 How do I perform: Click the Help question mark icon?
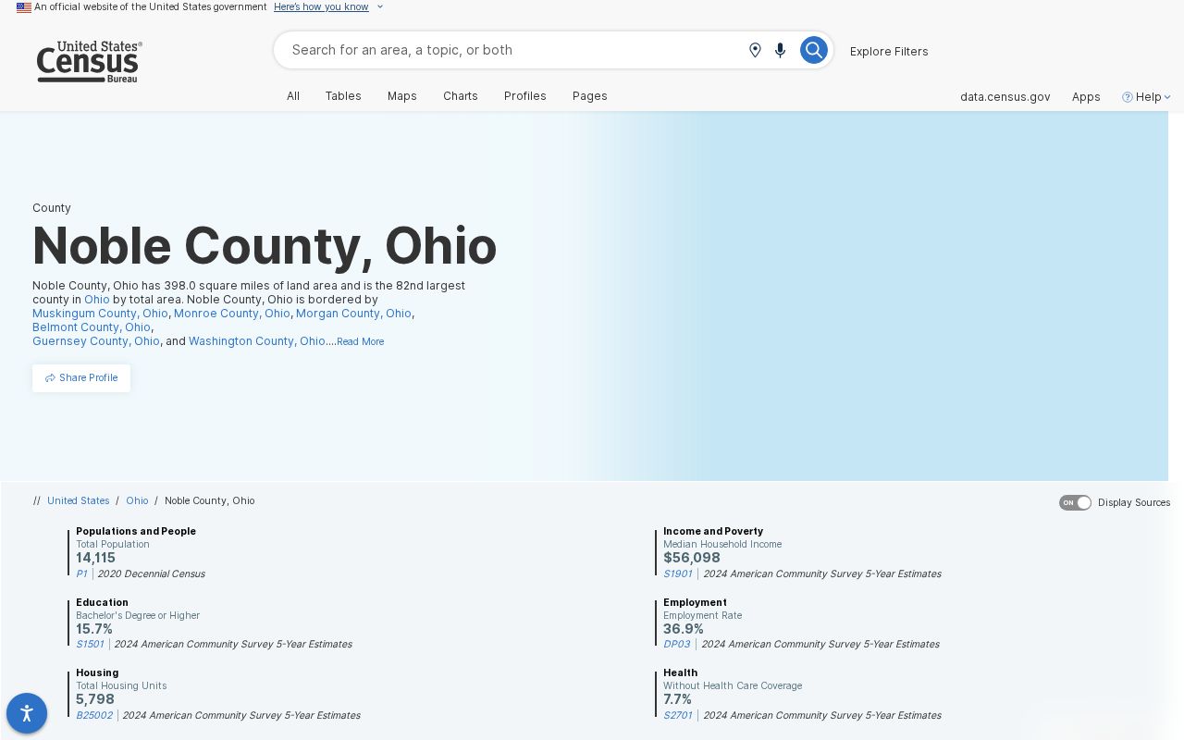[x=1128, y=97]
